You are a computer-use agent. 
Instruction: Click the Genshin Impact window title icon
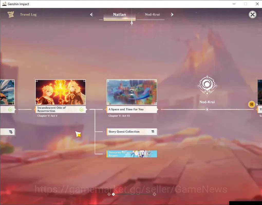point(4,4)
